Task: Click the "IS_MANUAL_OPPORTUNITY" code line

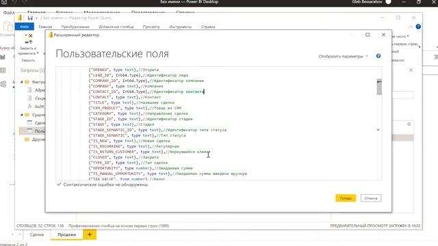Action: point(168,174)
